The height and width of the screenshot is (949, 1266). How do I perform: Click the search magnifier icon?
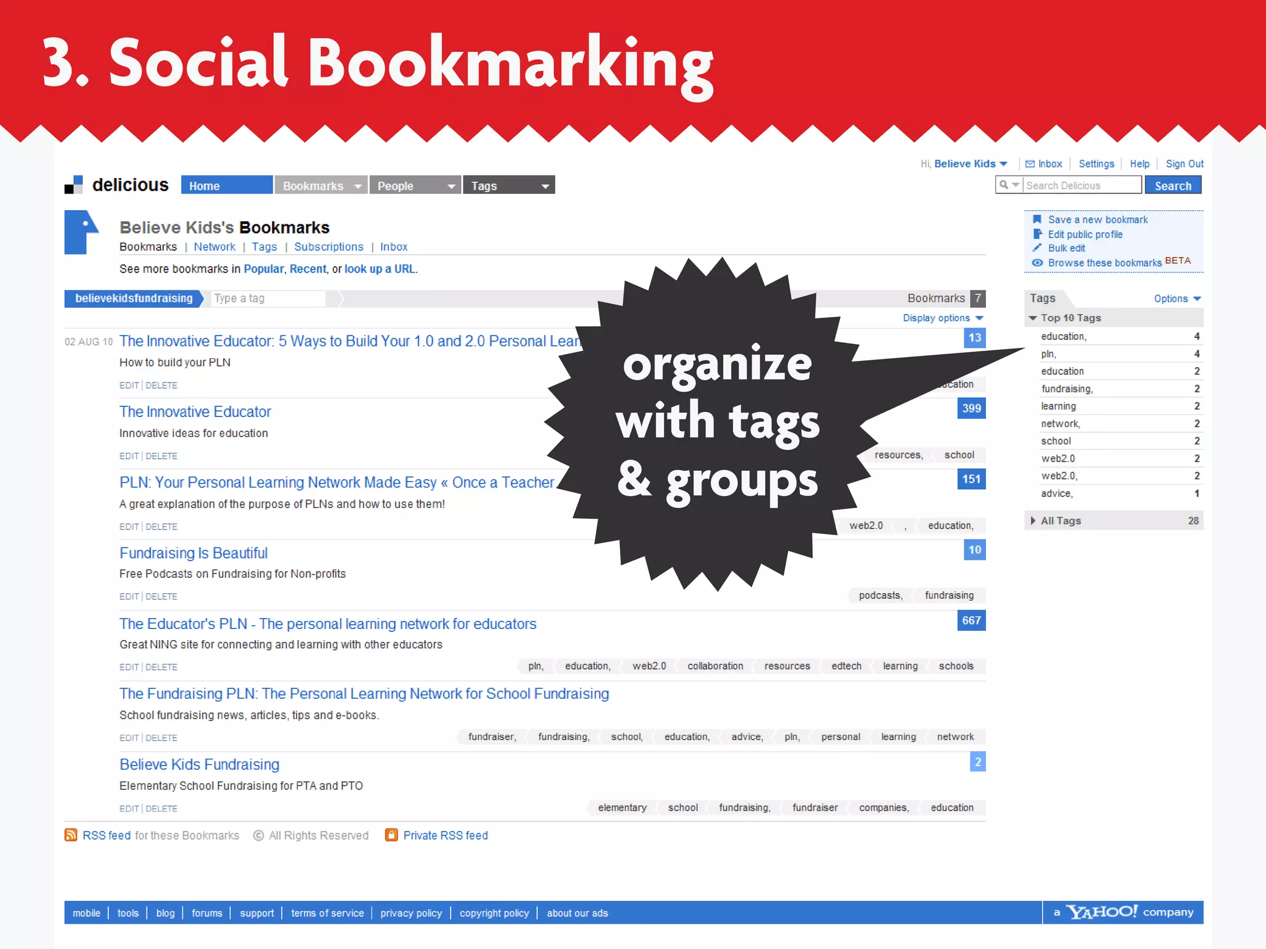pos(1004,185)
